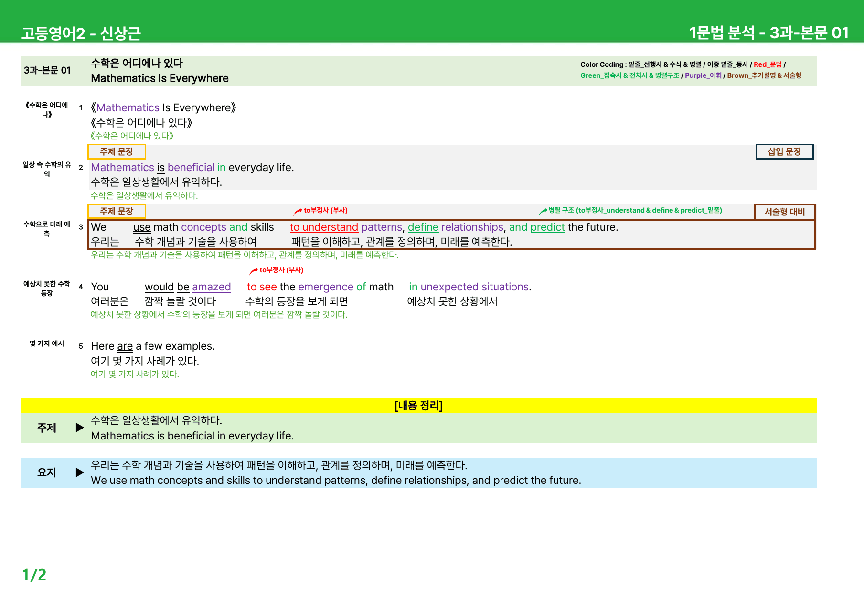Image resolution: width=864 pixels, height=611 pixels.
Task: Click the red legend text Red_문법
Action: 768,64
